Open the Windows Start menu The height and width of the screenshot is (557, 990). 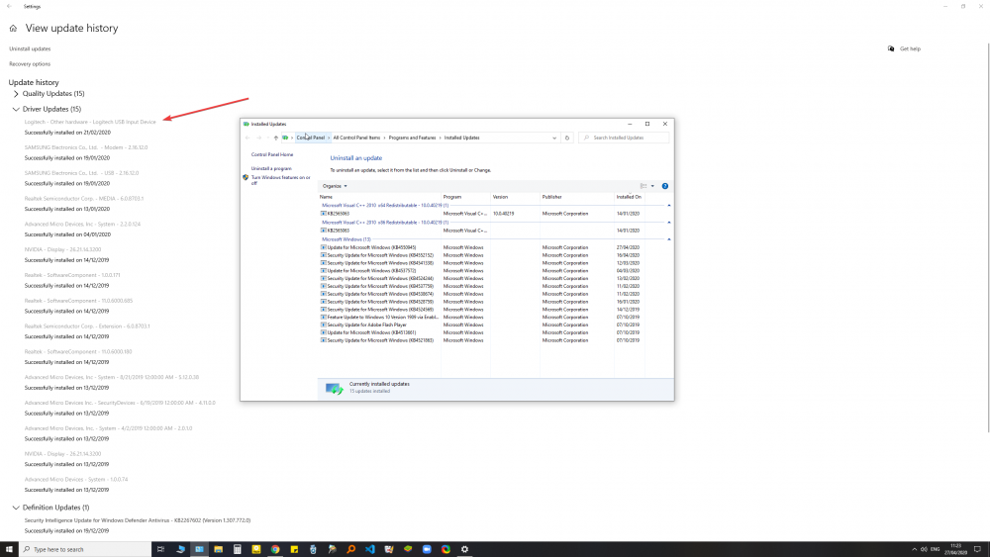click(x=9, y=549)
